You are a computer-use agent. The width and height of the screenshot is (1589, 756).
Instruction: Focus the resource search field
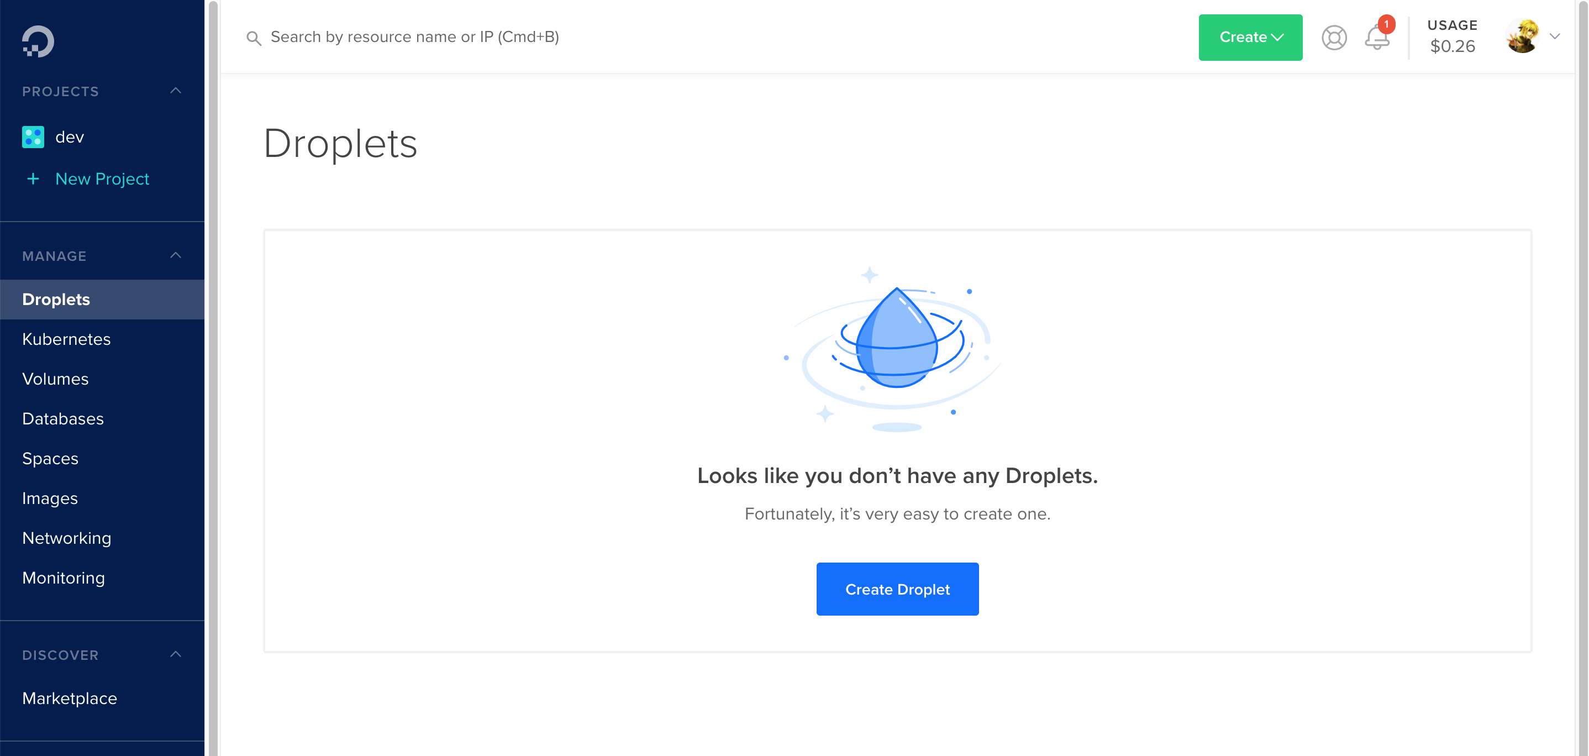tap(414, 38)
